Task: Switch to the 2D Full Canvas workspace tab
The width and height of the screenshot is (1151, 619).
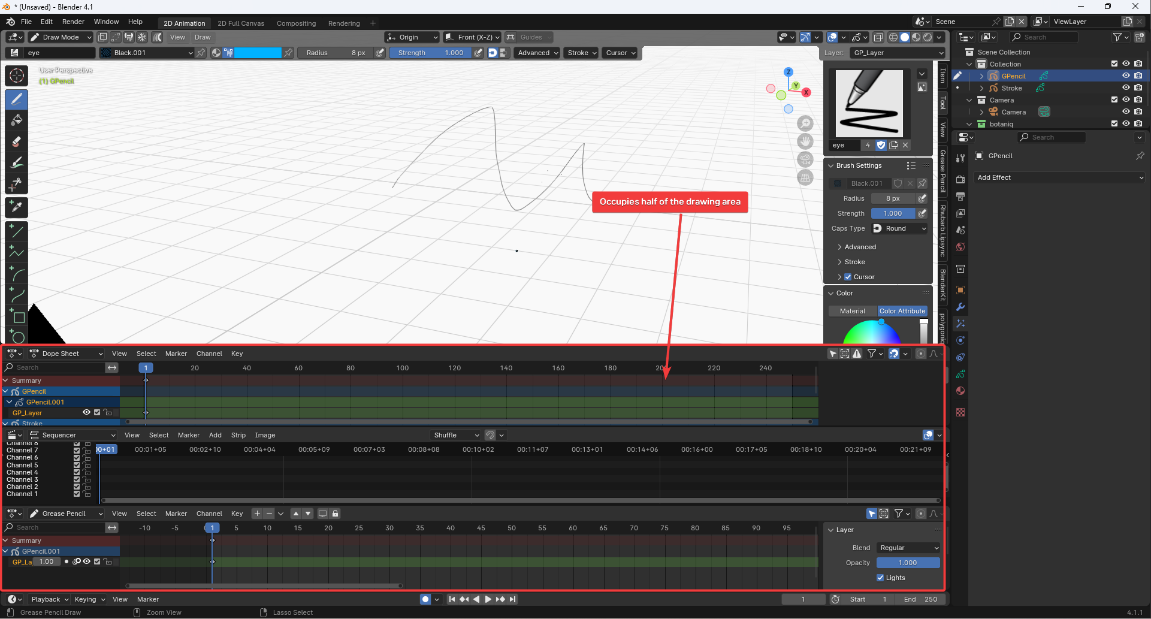Action: (241, 23)
